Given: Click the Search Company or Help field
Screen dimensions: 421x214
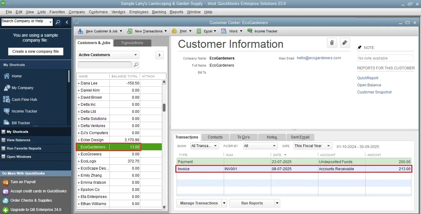Looking at the screenshot, I should click(x=25, y=22).
